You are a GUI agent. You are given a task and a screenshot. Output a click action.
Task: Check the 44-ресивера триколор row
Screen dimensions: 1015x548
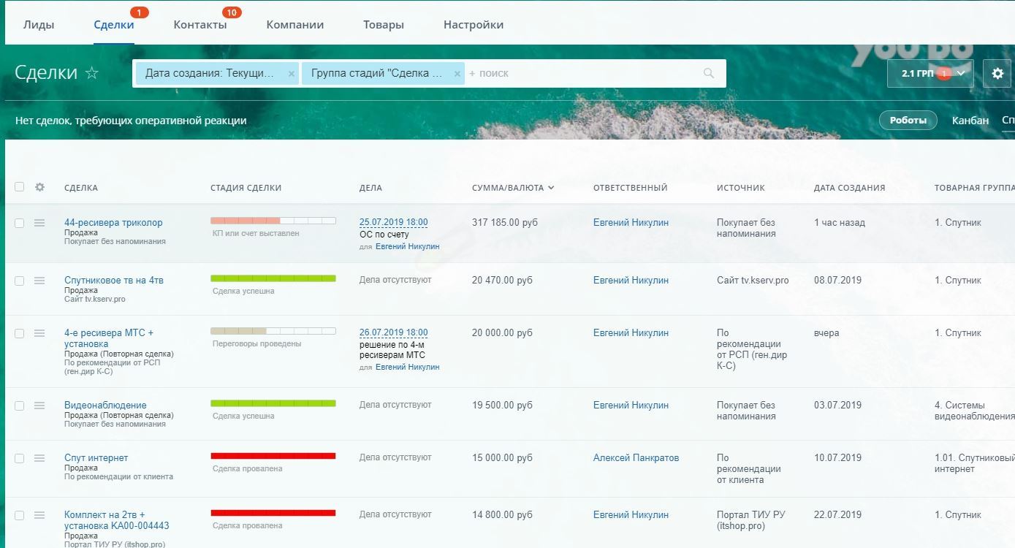(x=19, y=223)
